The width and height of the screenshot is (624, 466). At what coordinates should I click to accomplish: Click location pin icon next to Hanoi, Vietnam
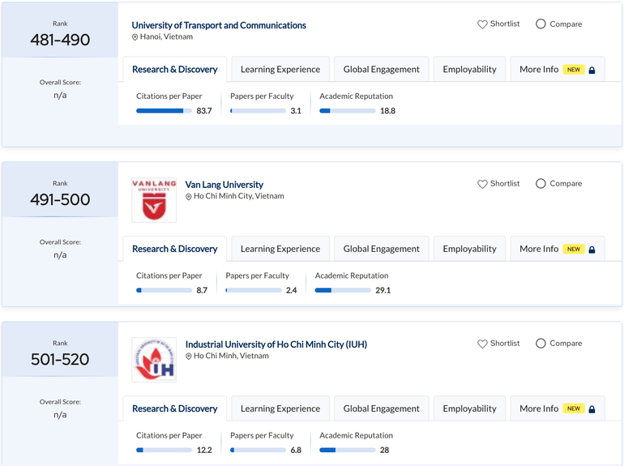(x=135, y=37)
